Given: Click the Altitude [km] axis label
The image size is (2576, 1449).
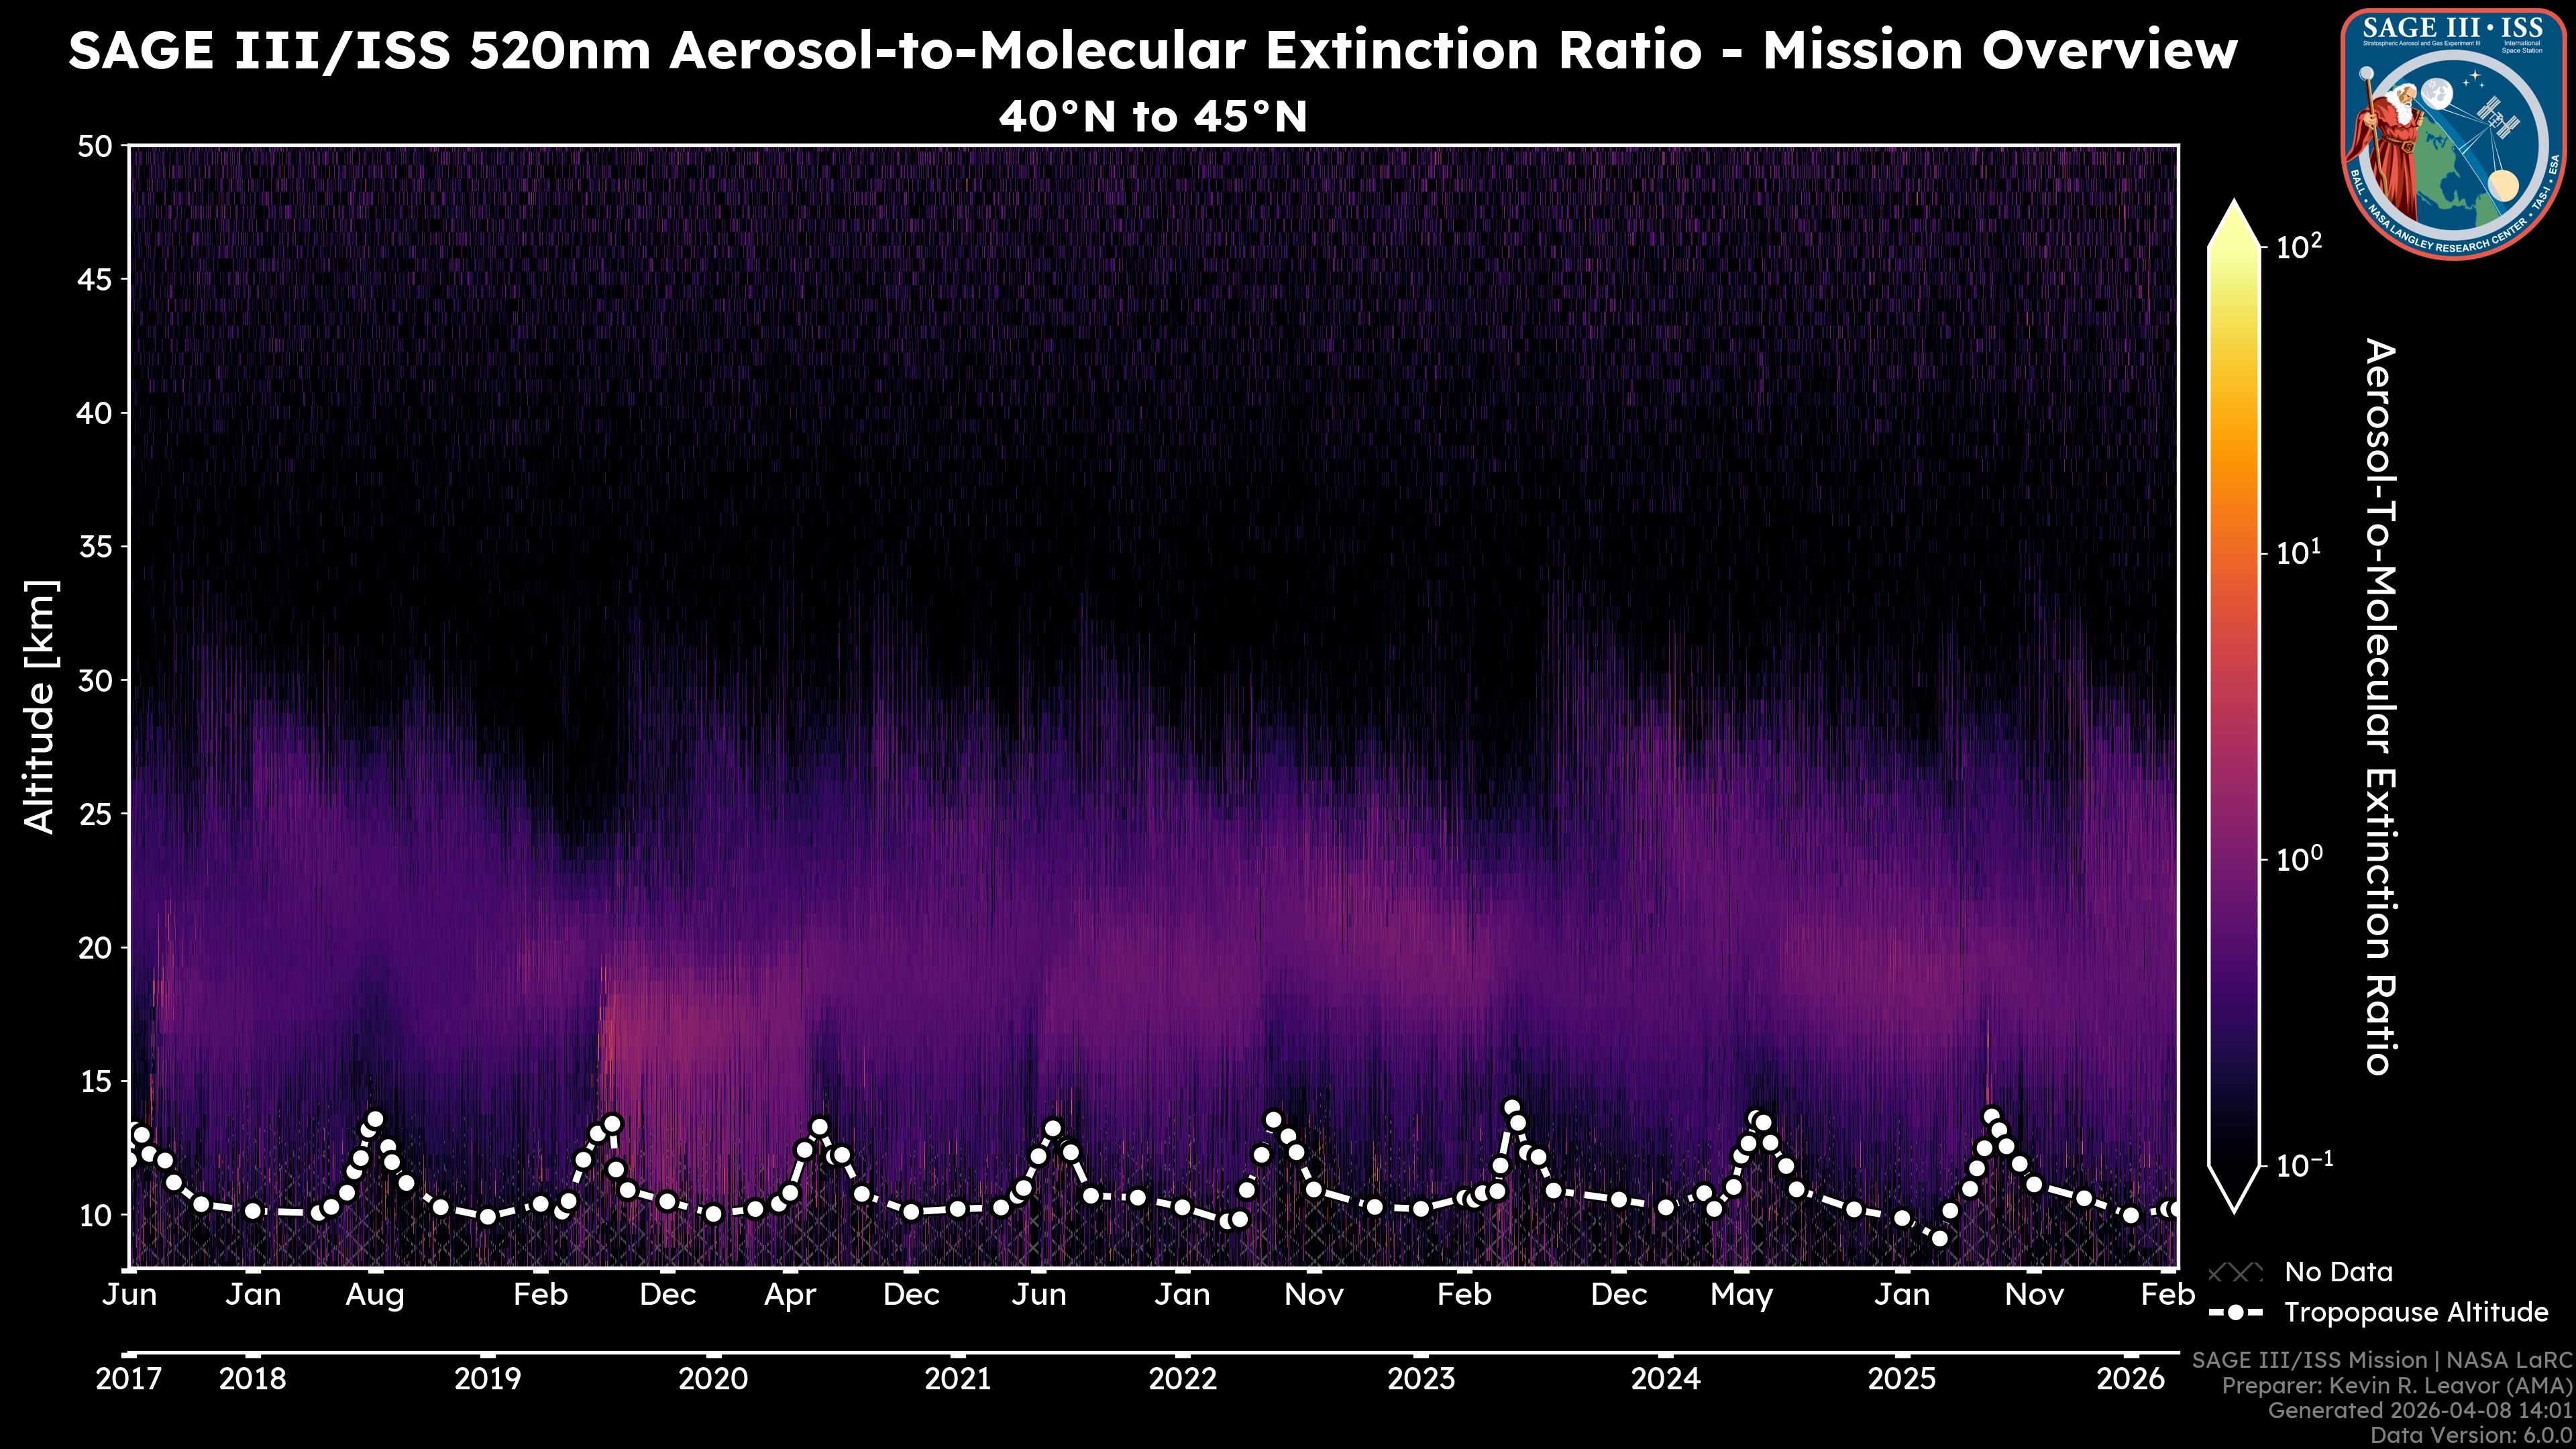Looking at the screenshot, I should click(41, 706).
